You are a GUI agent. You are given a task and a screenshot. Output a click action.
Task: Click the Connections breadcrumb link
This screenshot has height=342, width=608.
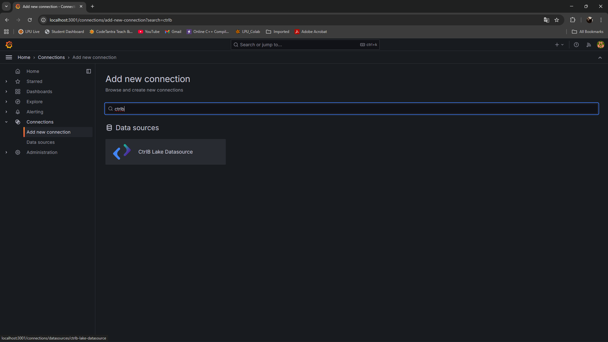tap(51, 57)
